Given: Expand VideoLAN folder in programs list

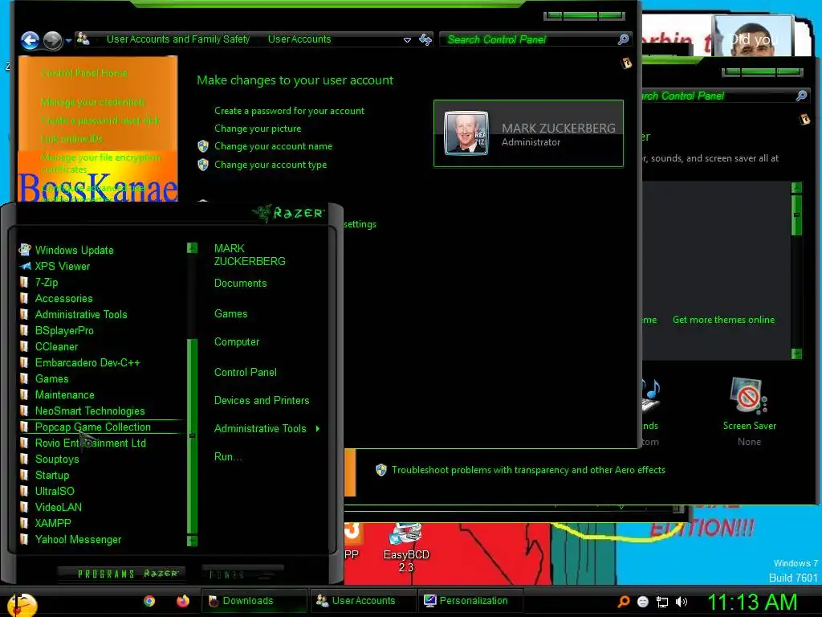Looking at the screenshot, I should tap(58, 508).
